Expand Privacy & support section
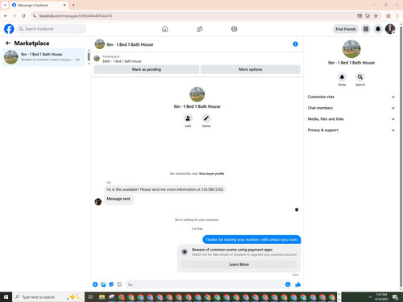 click(x=351, y=130)
